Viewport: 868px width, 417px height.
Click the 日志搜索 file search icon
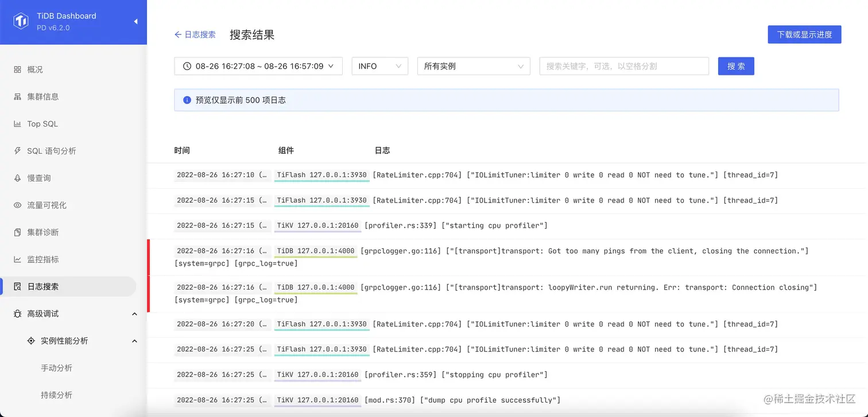17,286
